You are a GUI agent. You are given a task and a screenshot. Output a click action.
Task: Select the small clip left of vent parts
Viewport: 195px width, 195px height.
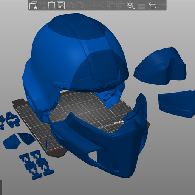coord(13,120)
